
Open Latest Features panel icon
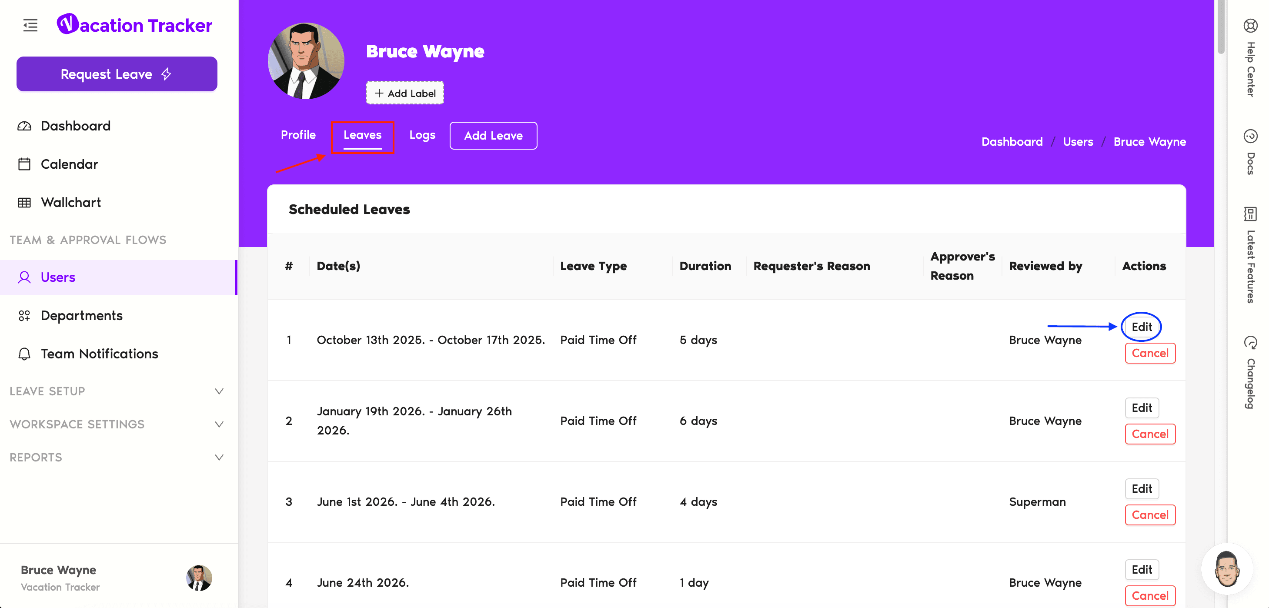pos(1250,214)
